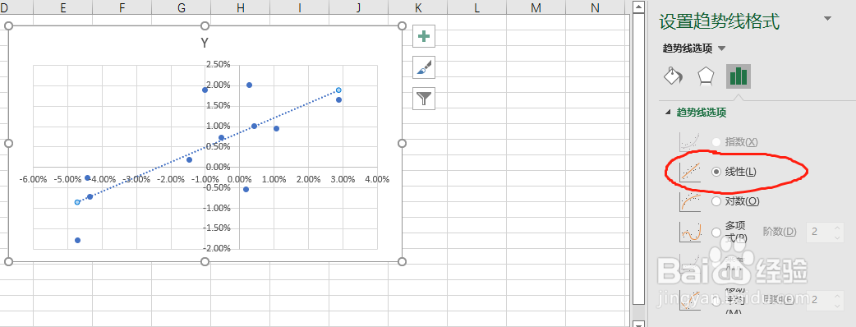
Task: Select column N header
Action: pos(595,7)
